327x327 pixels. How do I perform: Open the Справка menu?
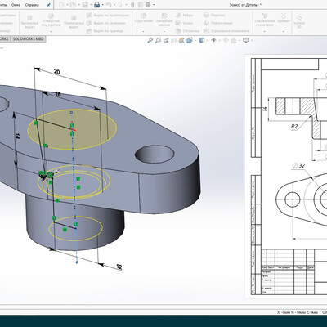[x=32, y=5]
